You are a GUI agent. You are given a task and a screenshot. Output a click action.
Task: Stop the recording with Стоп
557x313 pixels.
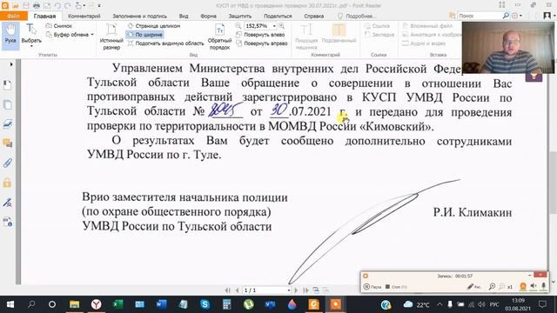click(396, 287)
